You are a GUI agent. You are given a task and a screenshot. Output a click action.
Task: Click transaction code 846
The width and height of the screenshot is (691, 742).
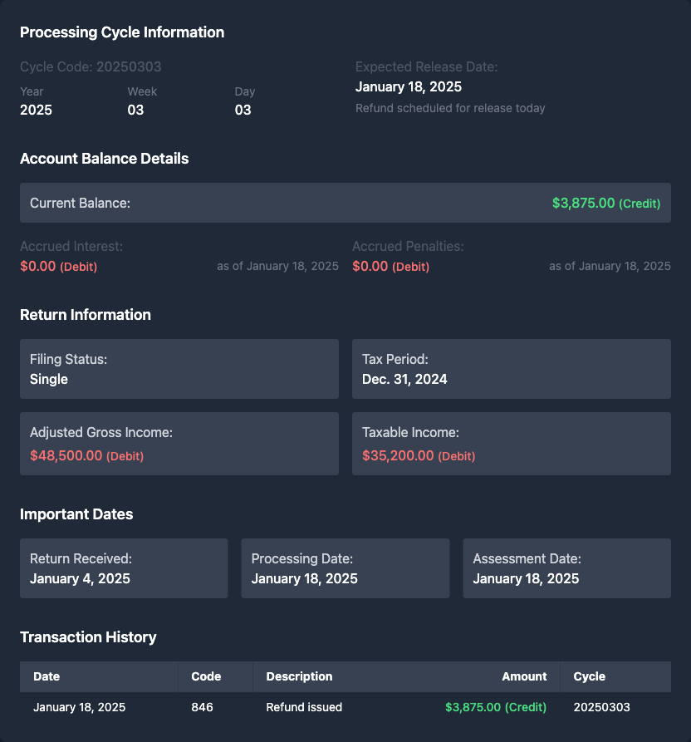(x=202, y=707)
